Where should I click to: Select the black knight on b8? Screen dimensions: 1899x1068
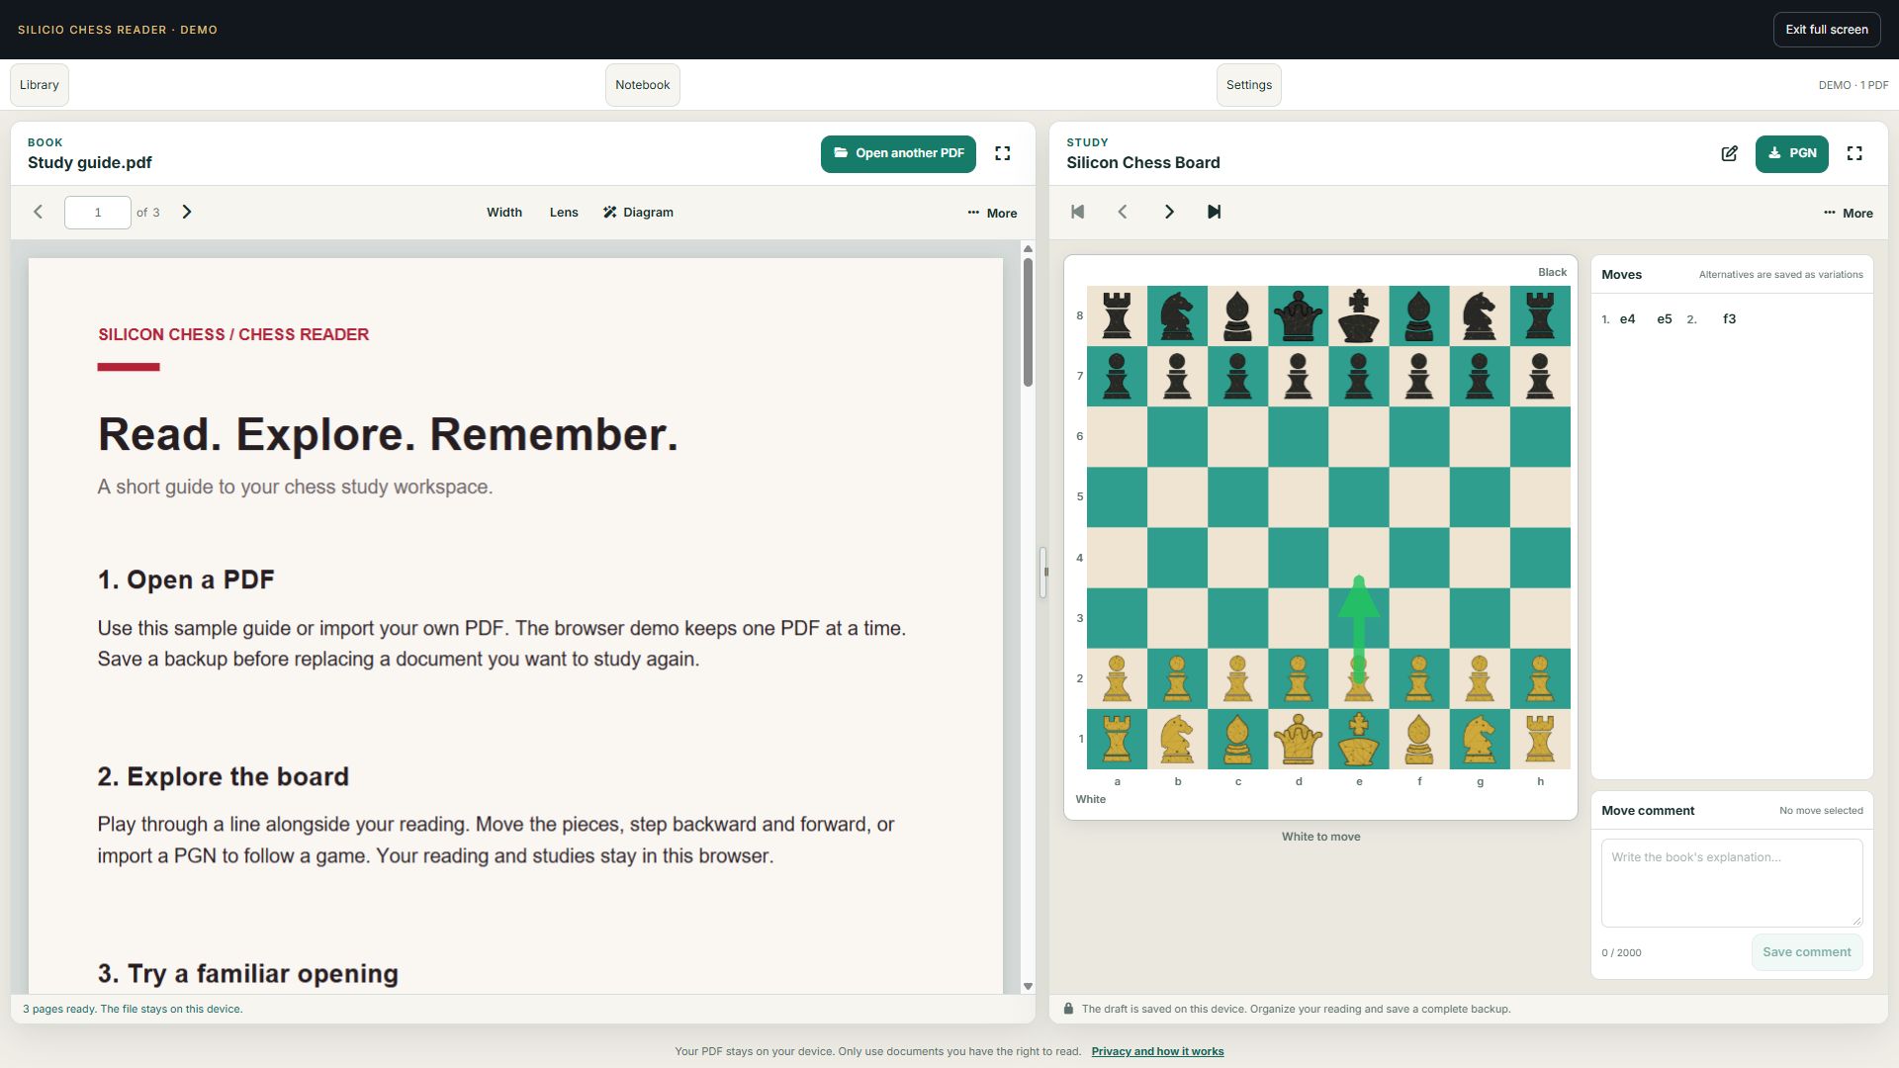[1177, 315]
